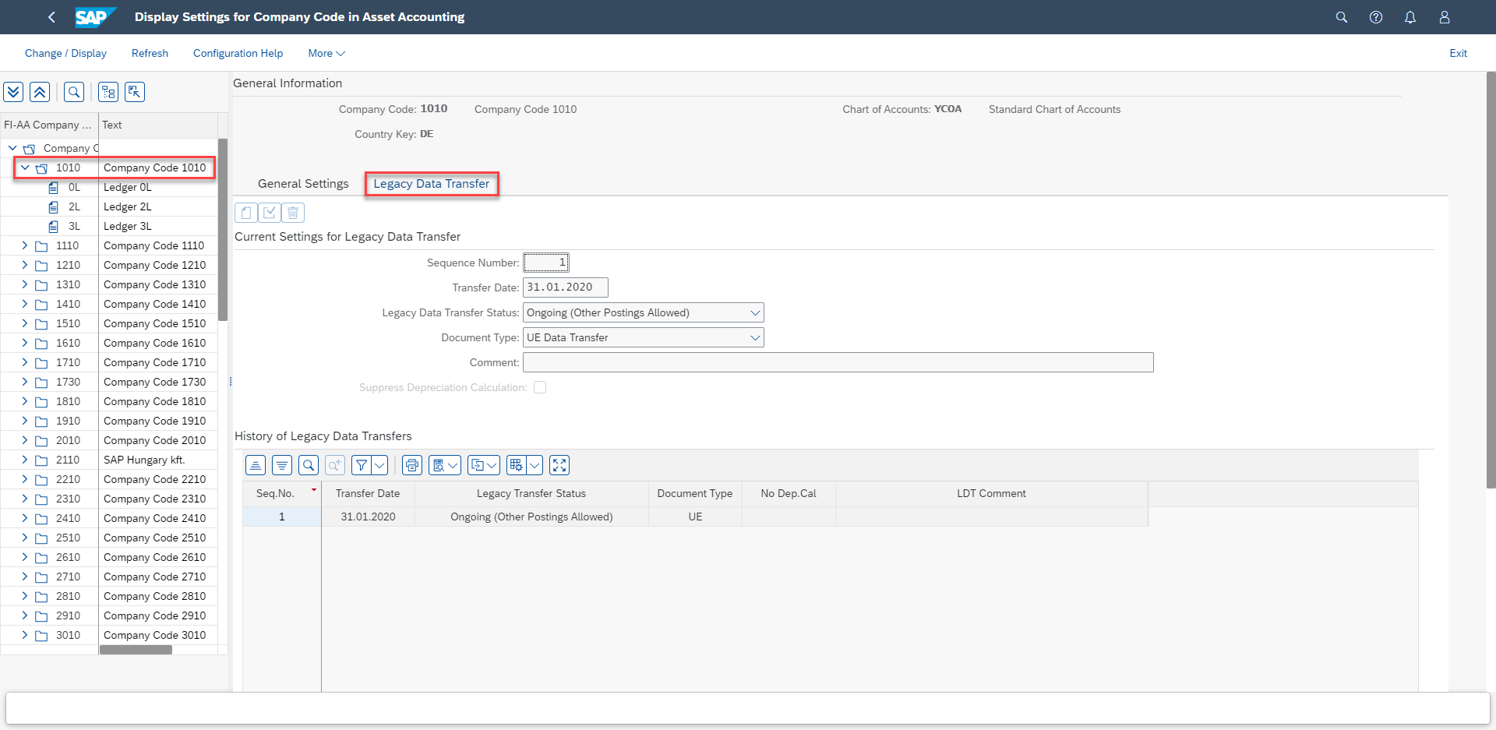Expand company code 1110 node
This screenshot has width=1496, height=730.
pyautogui.click(x=25, y=245)
